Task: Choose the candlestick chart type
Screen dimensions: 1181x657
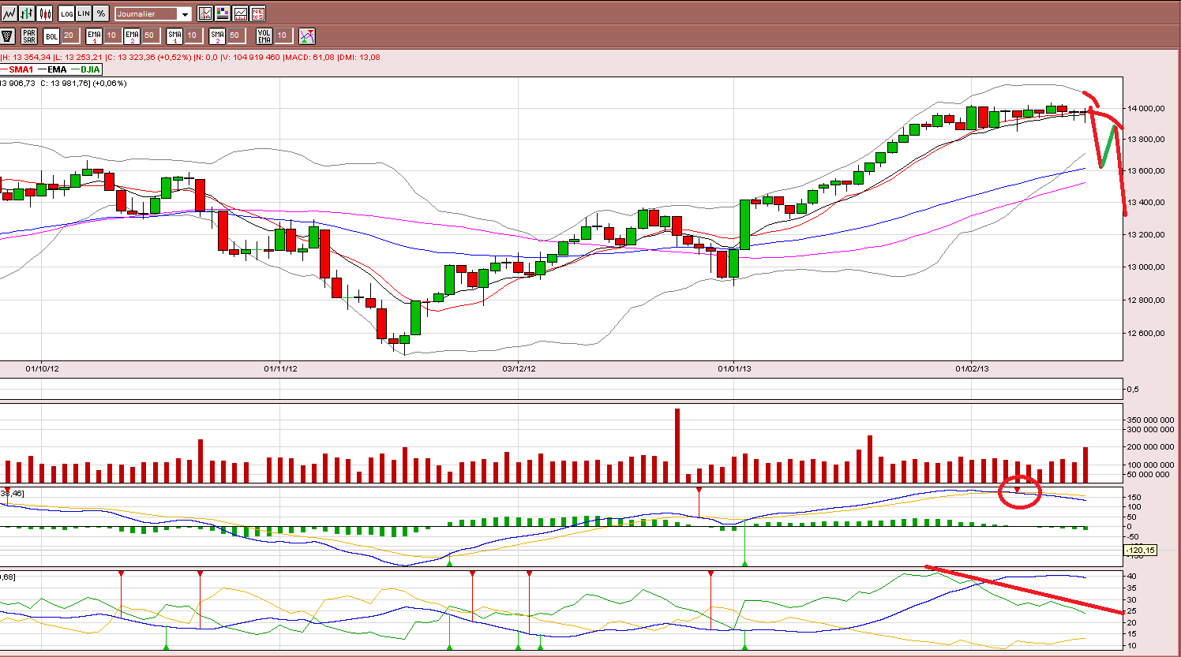Action: click(44, 13)
